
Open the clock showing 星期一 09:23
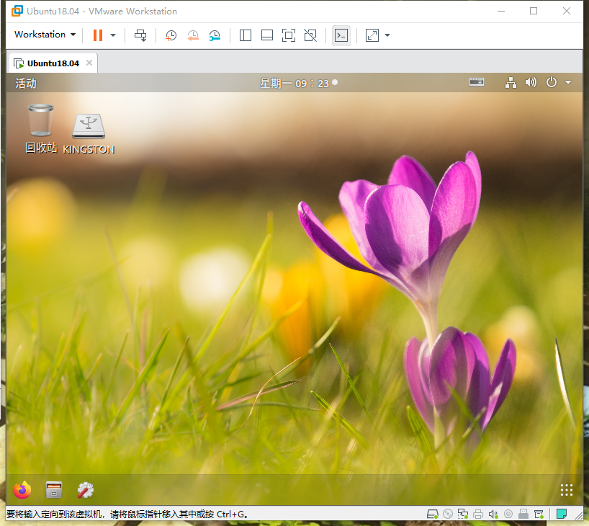click(x=299, y=83)
